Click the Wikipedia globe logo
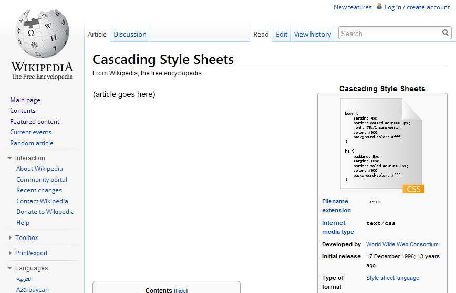The height and width of the screenshot is (293, 456). pyautogui.click(x=43, y=34)
